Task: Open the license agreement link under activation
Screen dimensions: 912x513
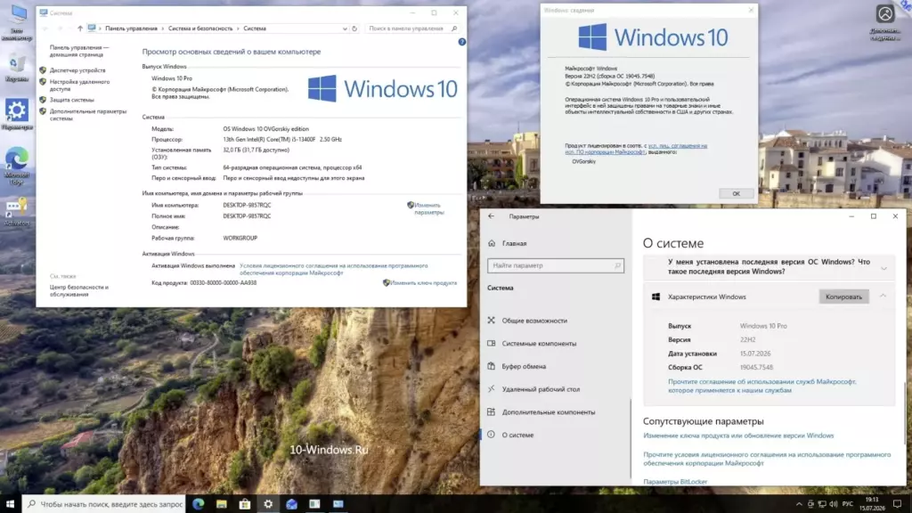Action: [333, 269]
